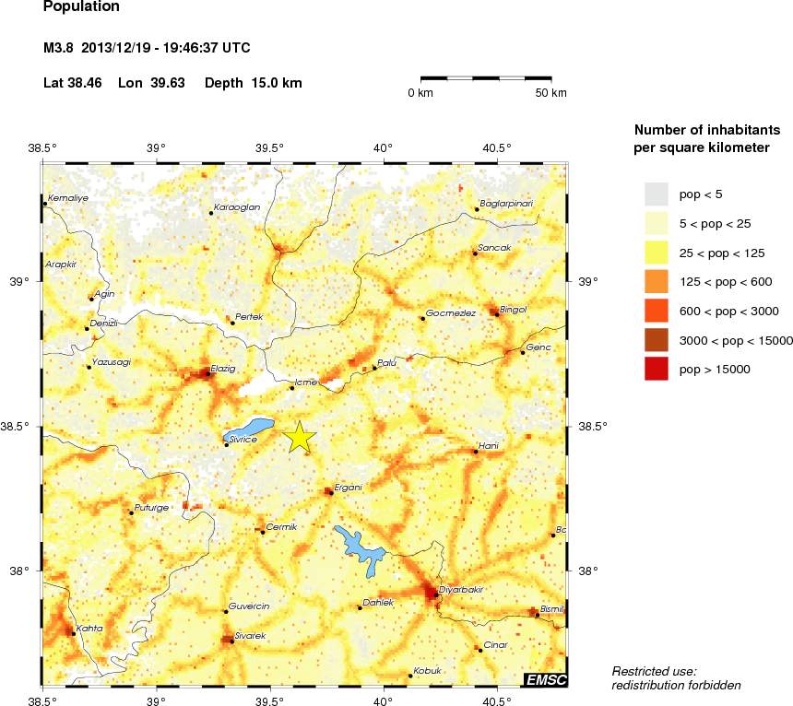Select the Ergani city marker dot
This screenshot has width=793, height=706.
pos(330,492)
